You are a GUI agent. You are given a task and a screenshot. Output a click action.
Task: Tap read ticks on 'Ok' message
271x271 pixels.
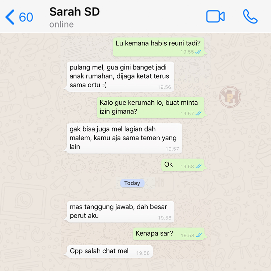198,166
